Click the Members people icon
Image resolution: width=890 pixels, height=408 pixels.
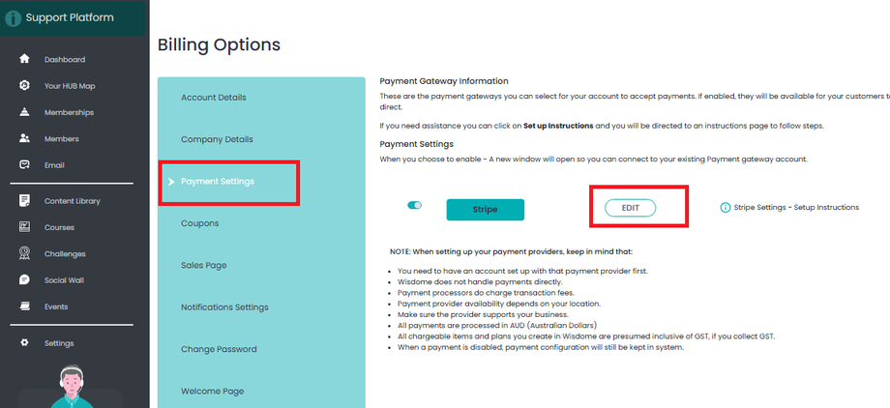click(24, 138)
